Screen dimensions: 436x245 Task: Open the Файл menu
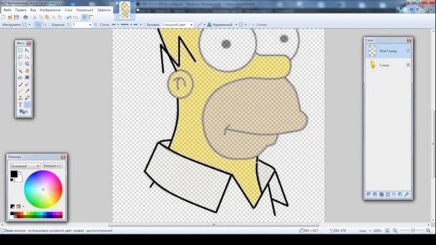[x=7, y=10]
